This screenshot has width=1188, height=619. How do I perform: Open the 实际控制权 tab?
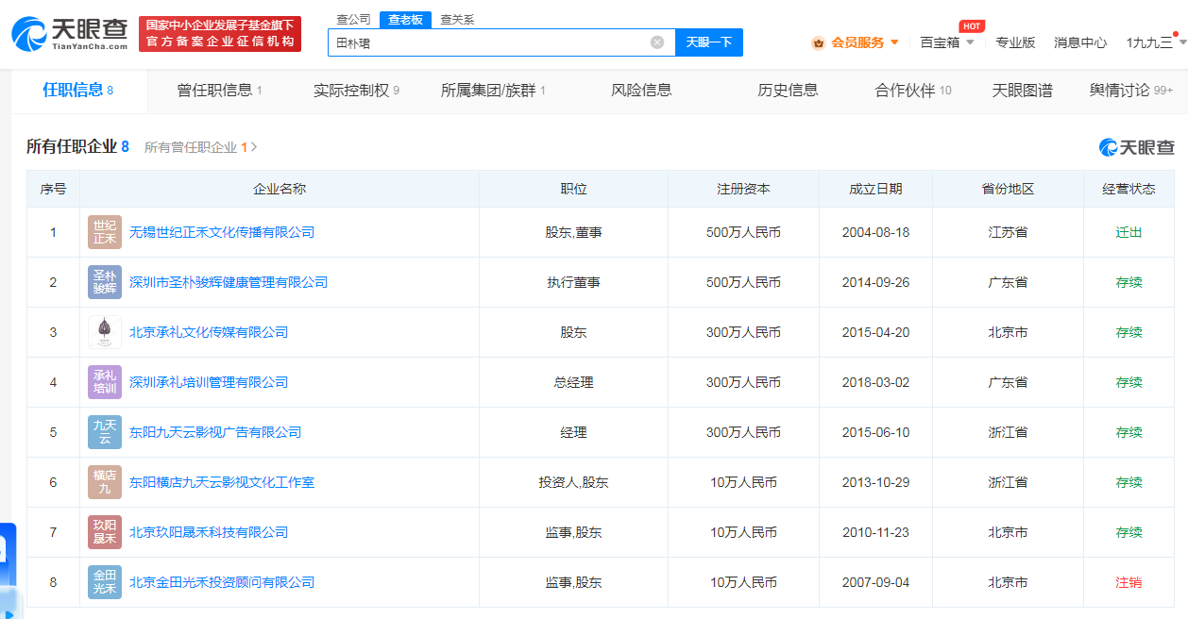357,91
